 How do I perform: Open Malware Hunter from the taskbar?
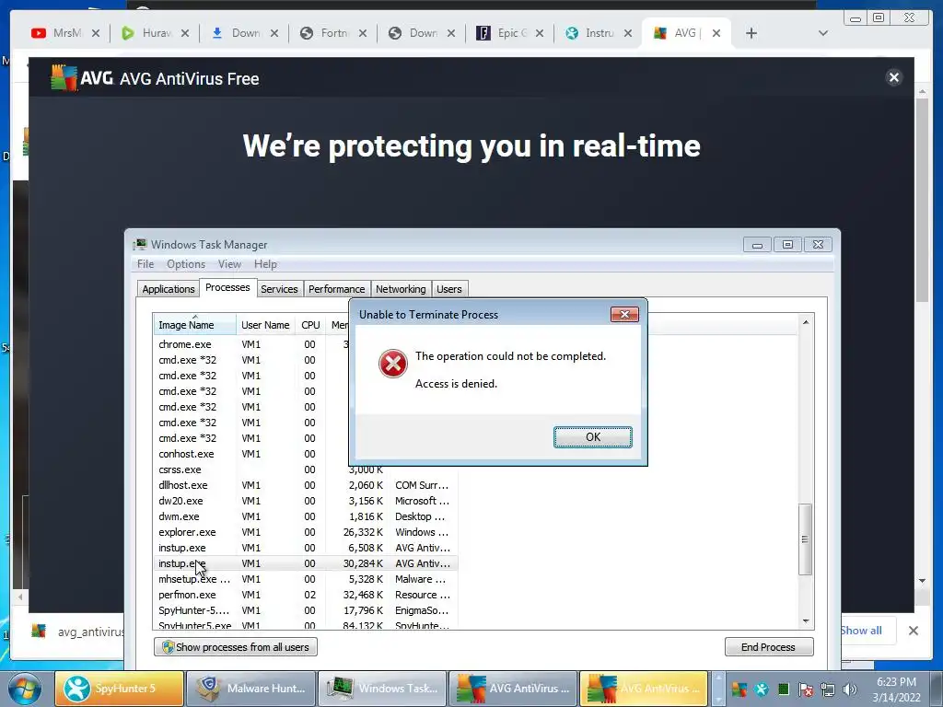click(251, 689)
